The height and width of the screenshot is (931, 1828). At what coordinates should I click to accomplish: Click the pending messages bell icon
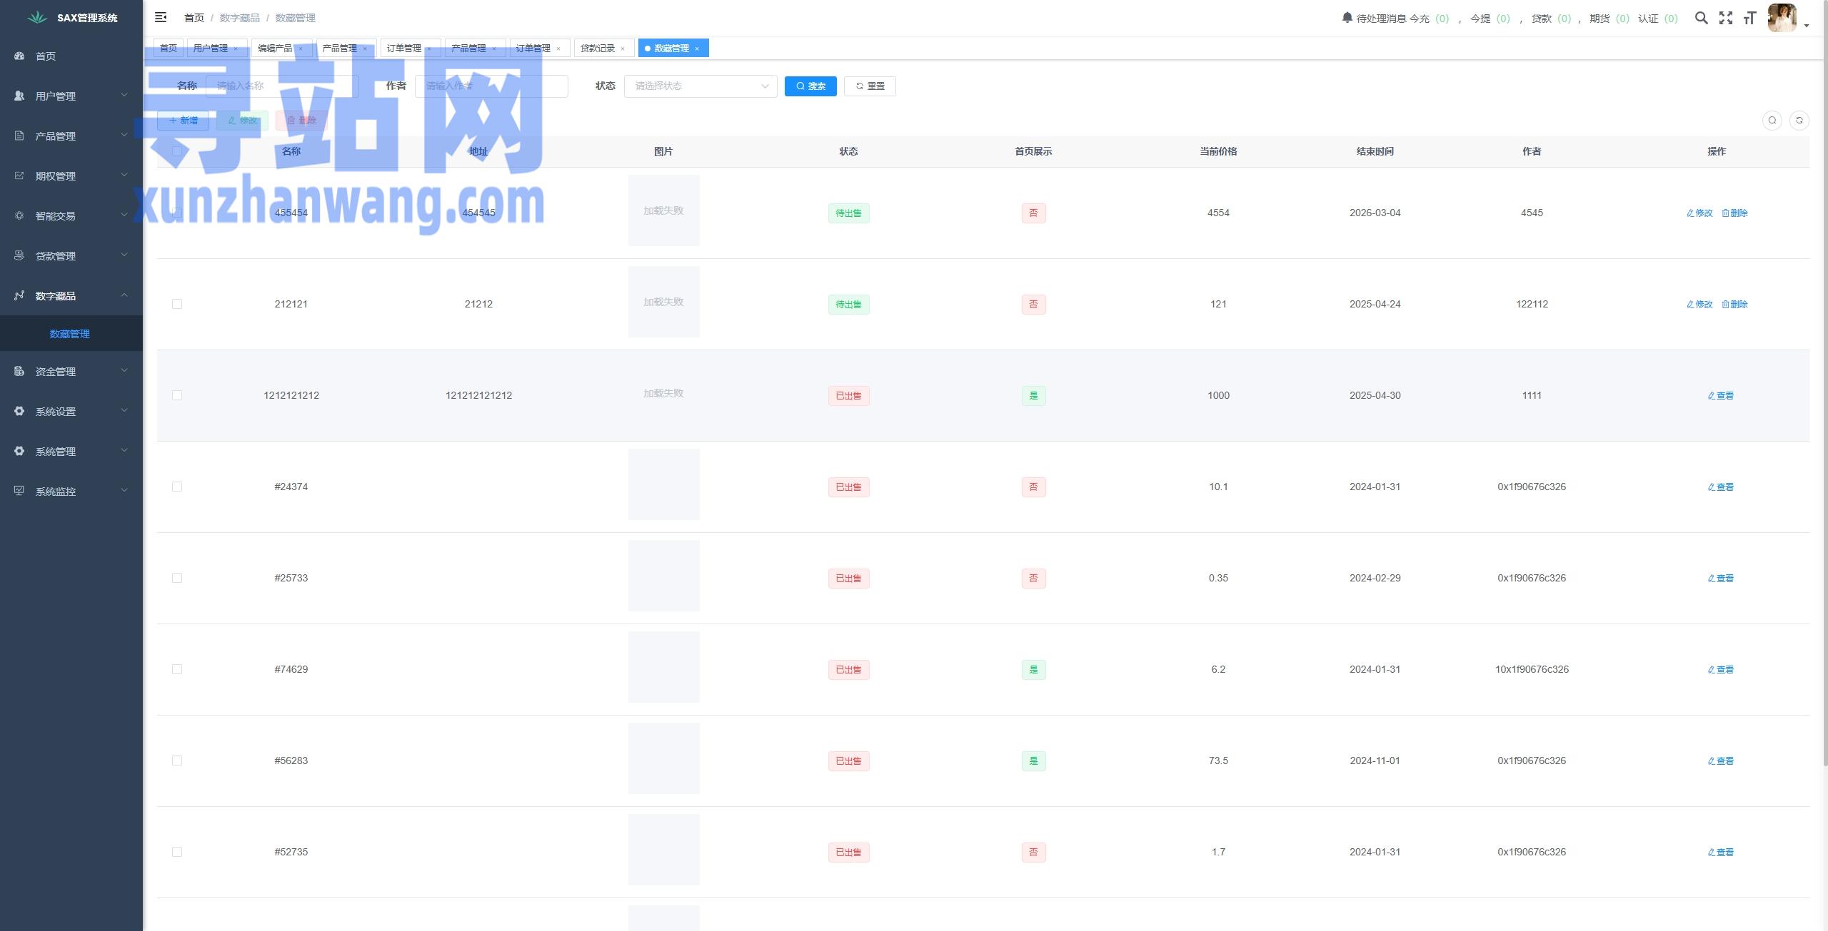[x=1347, y=18]
